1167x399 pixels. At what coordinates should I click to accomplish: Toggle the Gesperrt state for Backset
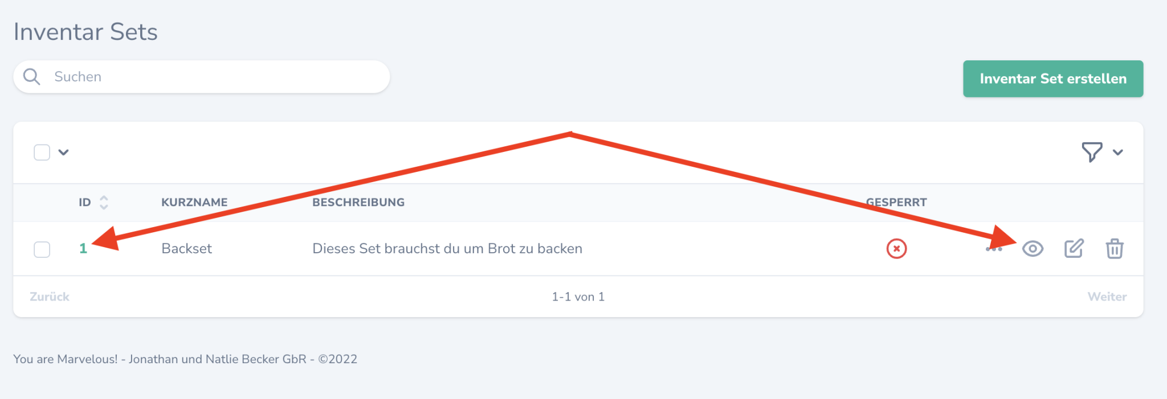tap(896, 249)
